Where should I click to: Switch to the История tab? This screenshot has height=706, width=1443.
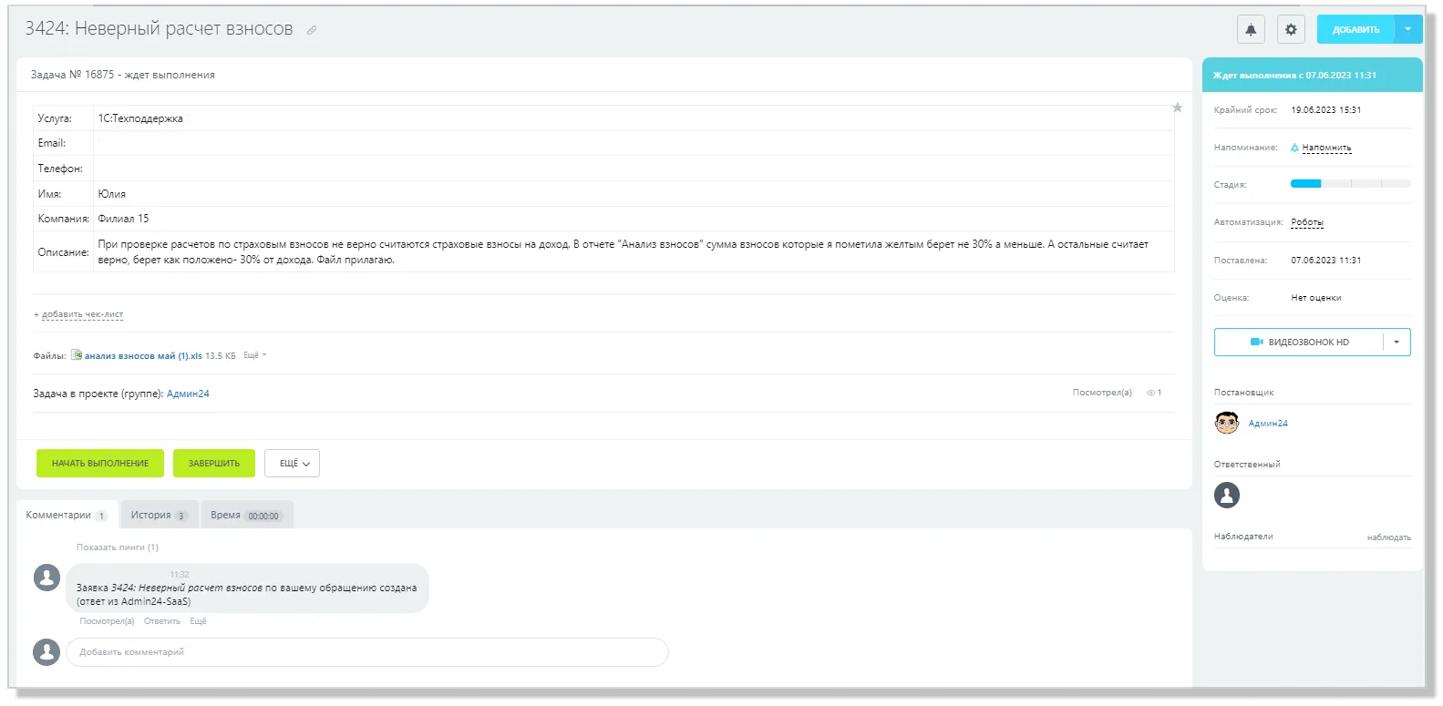(159, 515)
